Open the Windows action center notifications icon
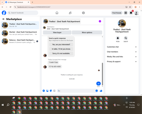The image size is (142, 114). click(x=138, y=105)
